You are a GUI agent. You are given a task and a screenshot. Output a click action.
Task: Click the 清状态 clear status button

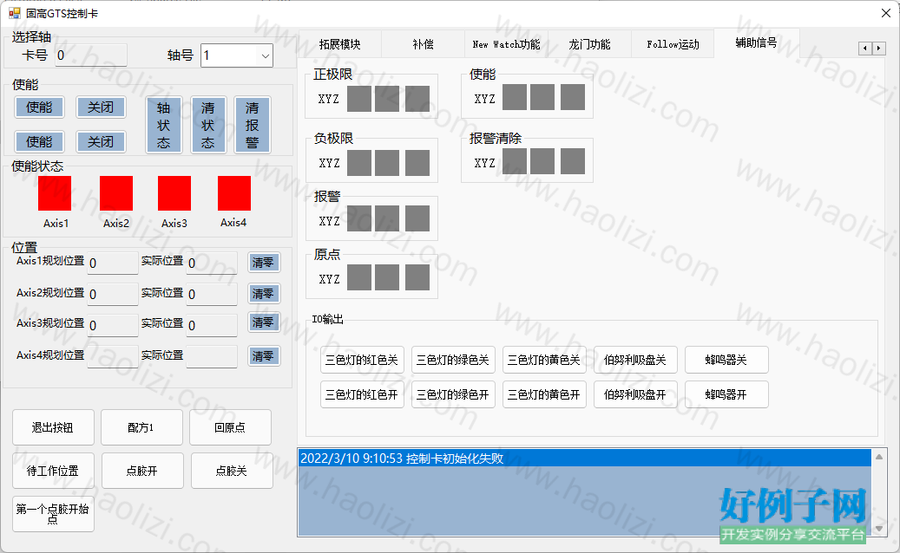(207, 125)
